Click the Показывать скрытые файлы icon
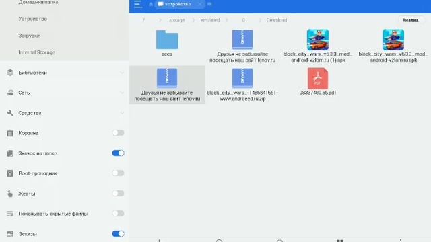Screen dimensions: 431x242 (x=10, y=214)
